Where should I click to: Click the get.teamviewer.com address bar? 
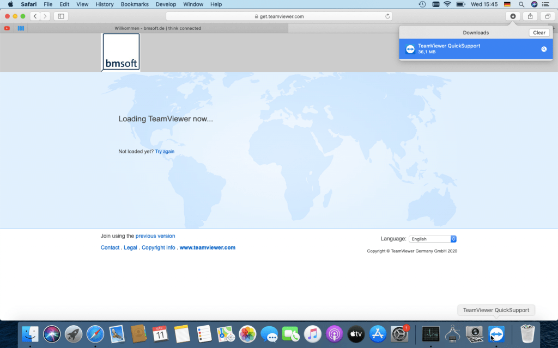pos(280,16)
